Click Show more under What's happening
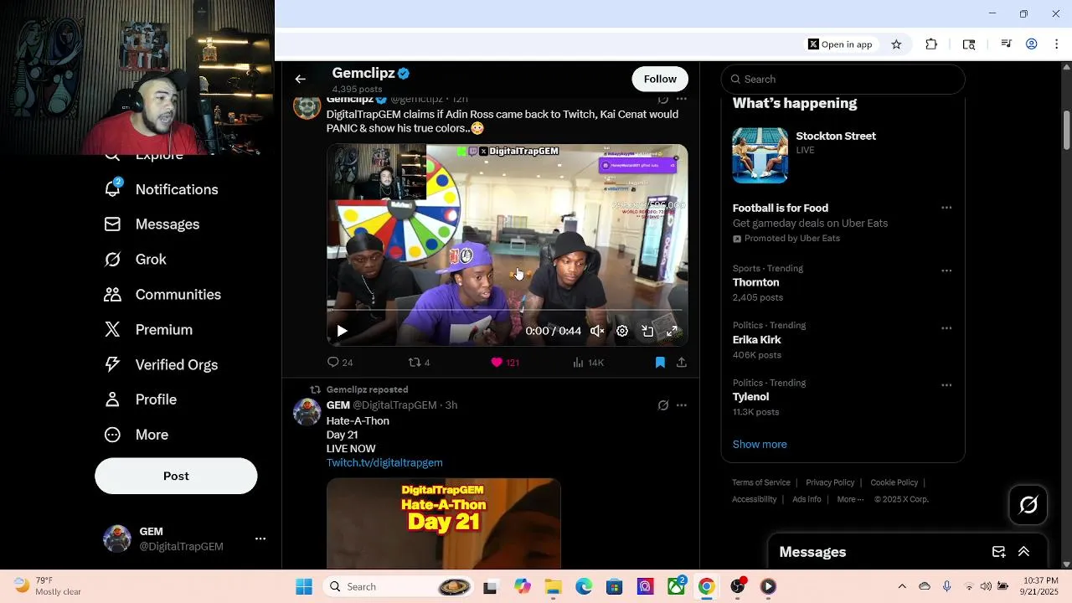Viewport: 1072px width, 603px height. (760, 445)
